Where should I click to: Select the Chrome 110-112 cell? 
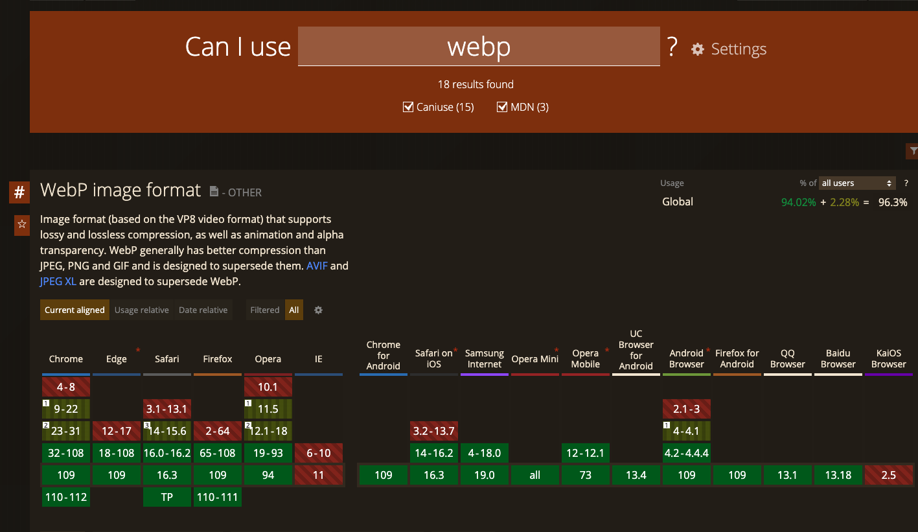pos(66,497)
